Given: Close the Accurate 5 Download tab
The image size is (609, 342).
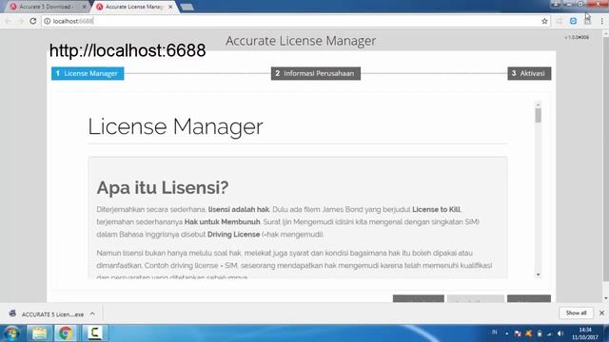Looking at the screenshot, I should pos(85,7).
